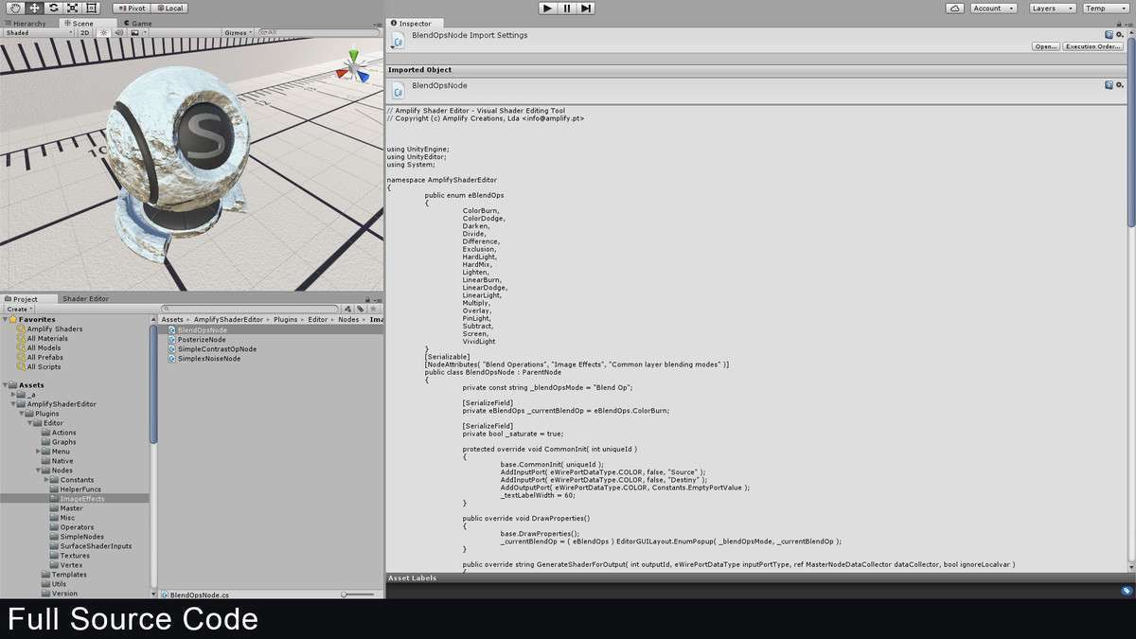The image size is (1136, 639).
Task: Collapse the Assets root folder
Action: point(5,385)
